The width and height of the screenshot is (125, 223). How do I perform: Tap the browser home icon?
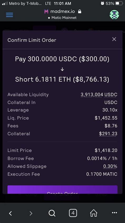click(94, 213)
